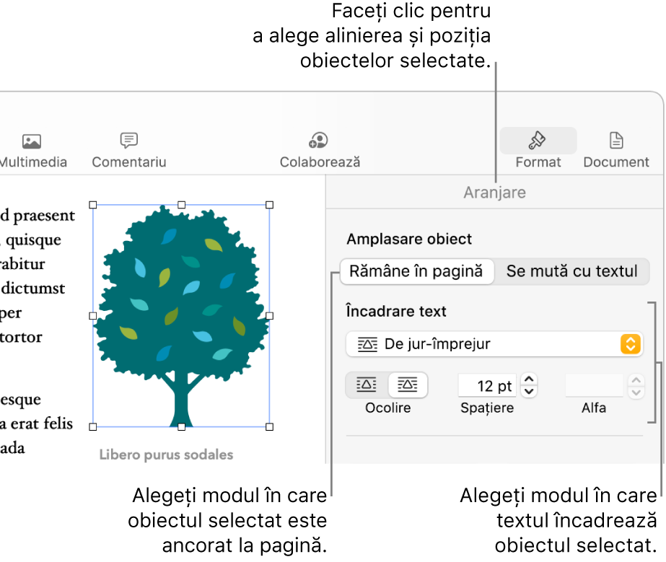This screenshot has height=562, width=666.
Task: Switch object placement to "Se mută cu textul"
Action: pos(572,272)
